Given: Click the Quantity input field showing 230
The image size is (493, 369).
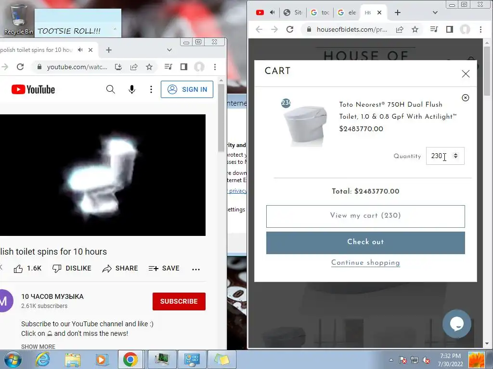Looking at the screenshot, I should [445, 156].
